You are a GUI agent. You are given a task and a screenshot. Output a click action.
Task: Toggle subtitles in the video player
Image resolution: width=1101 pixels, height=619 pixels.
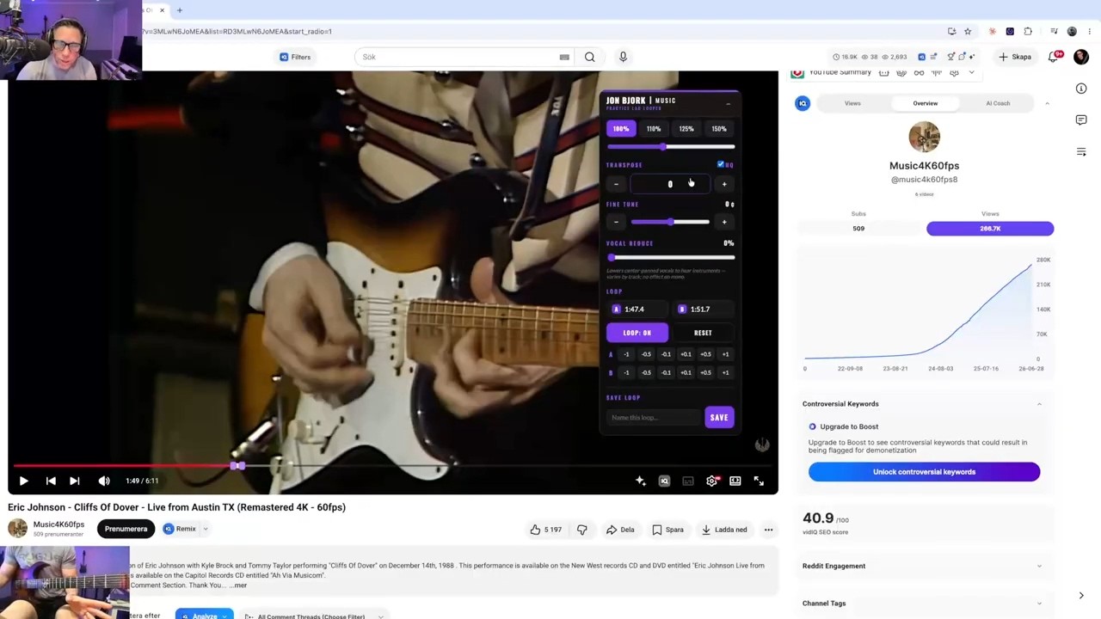click(688, 481)
